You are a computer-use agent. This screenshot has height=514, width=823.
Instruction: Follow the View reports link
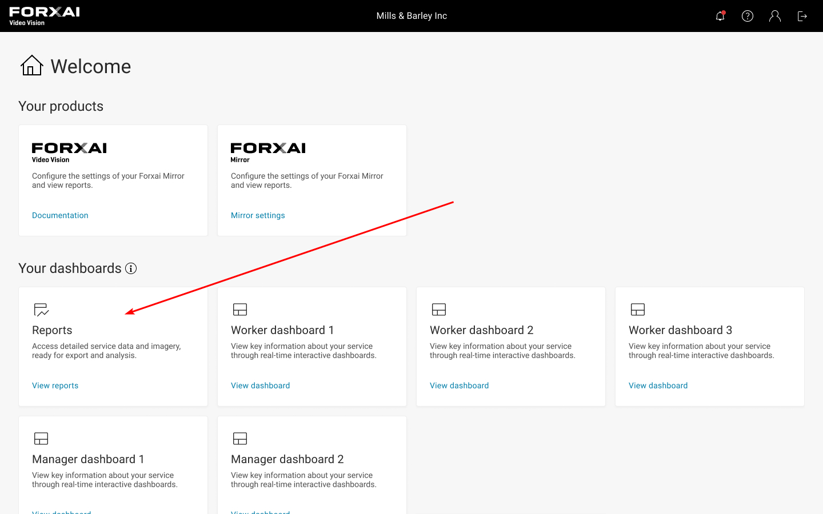[x=55, y=385]
